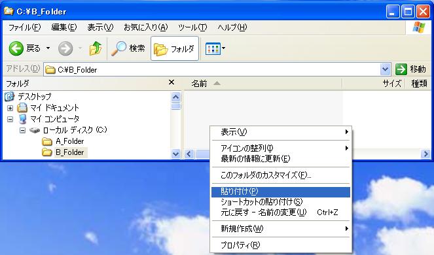
Task: Open the 編集(E) menu
Action: (64, 27)
